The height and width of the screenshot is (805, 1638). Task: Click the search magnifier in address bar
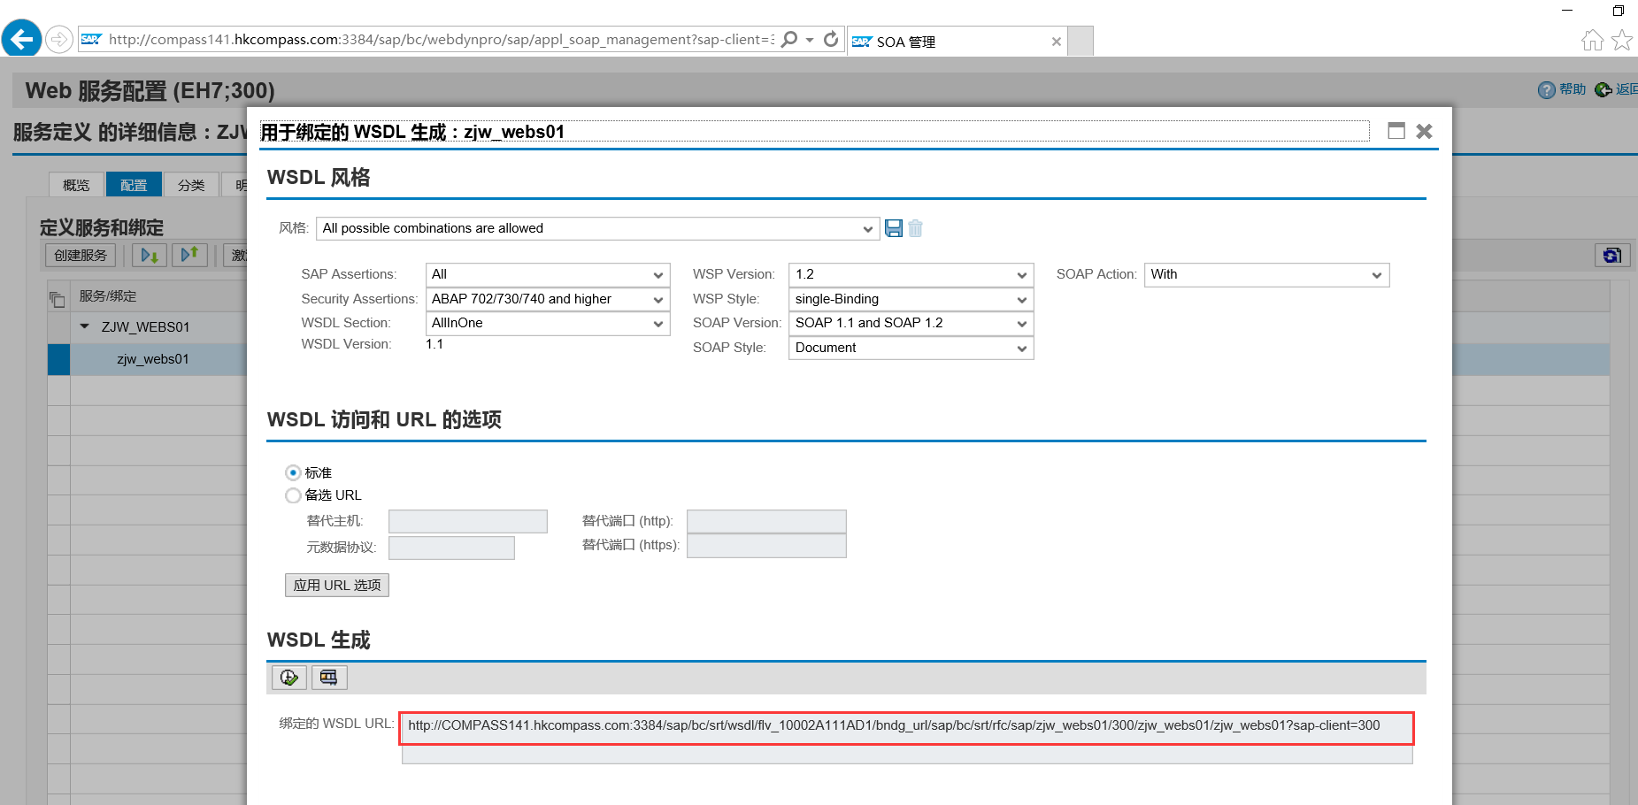tap(789, 40)
